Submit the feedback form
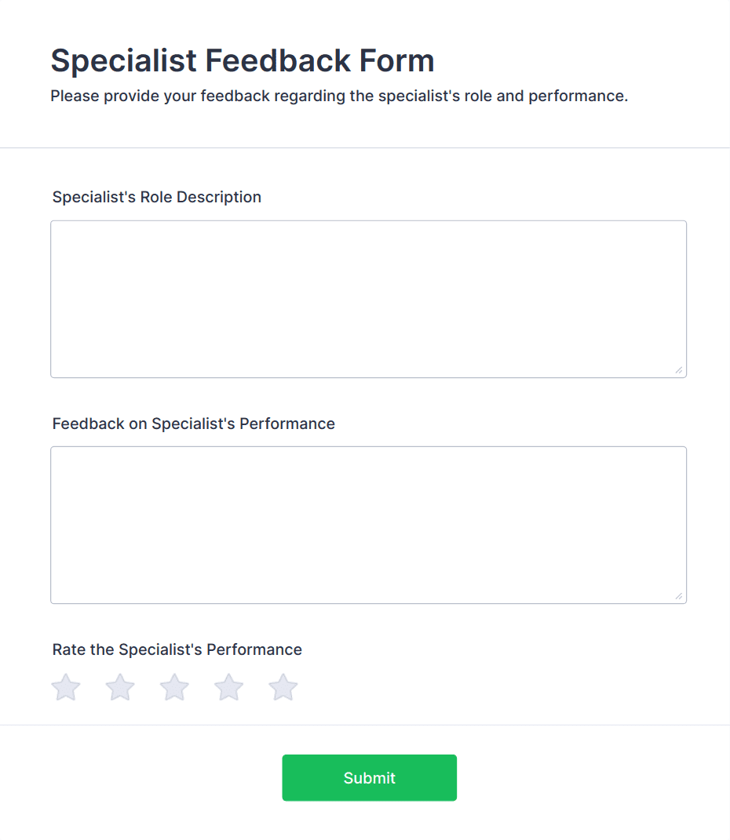 coord(369,778)
